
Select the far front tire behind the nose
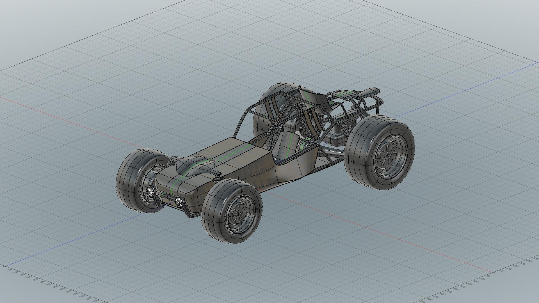click(129, 180)
